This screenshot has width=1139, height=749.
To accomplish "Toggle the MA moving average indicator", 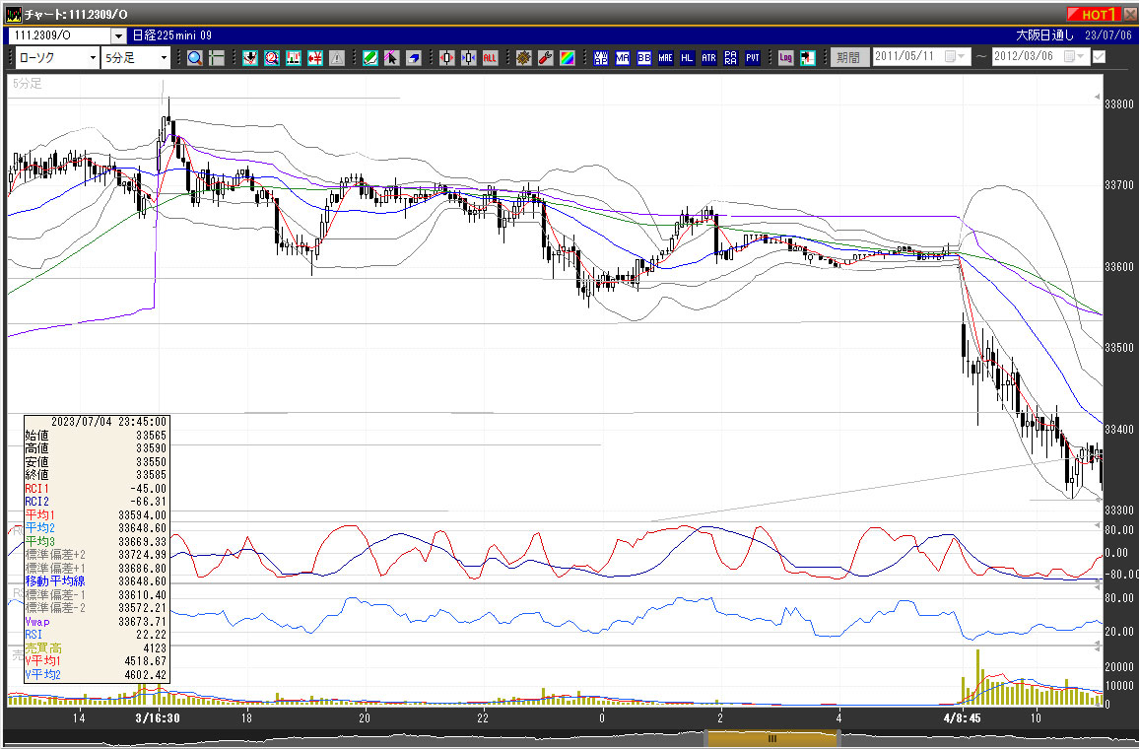I will [623, 58].
